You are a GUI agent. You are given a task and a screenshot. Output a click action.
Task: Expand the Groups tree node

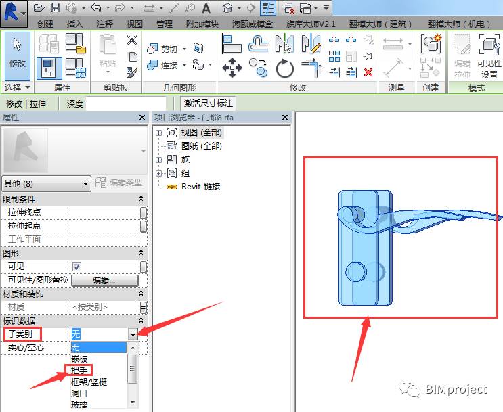(158, 173)
